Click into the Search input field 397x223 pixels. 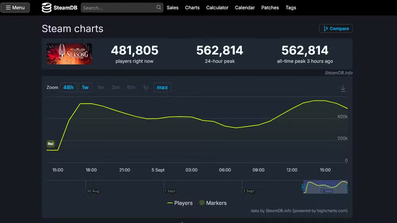(119, 8)
